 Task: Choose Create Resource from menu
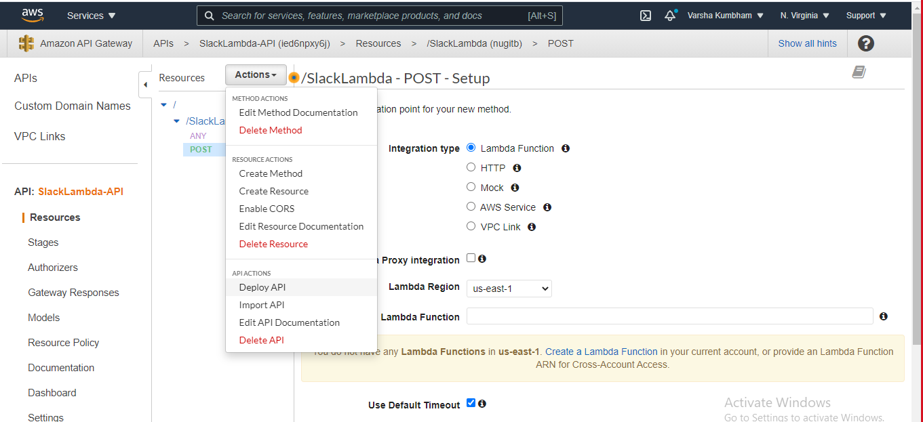(x=273, y=191)
